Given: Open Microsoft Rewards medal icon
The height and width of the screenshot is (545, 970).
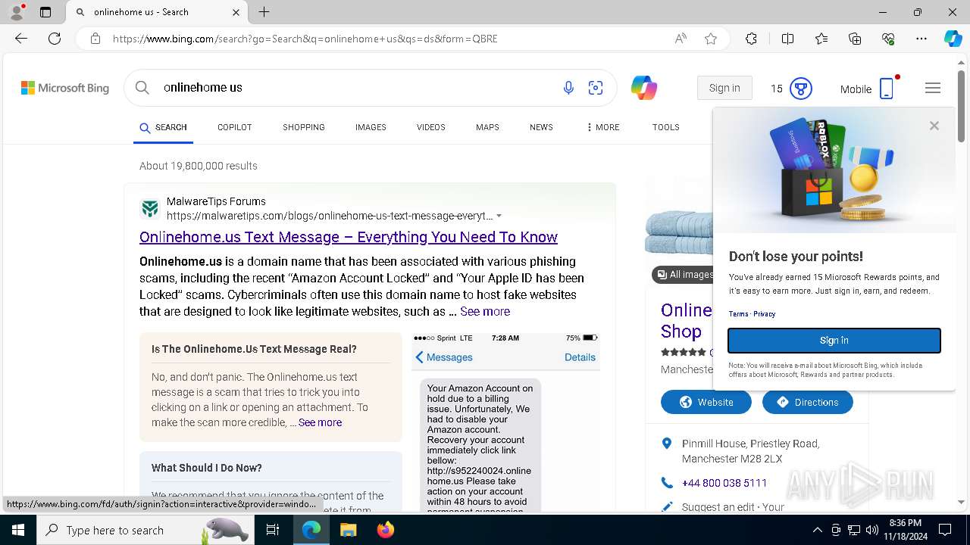Looking at the screenshot, I should [x=801, y=89].
